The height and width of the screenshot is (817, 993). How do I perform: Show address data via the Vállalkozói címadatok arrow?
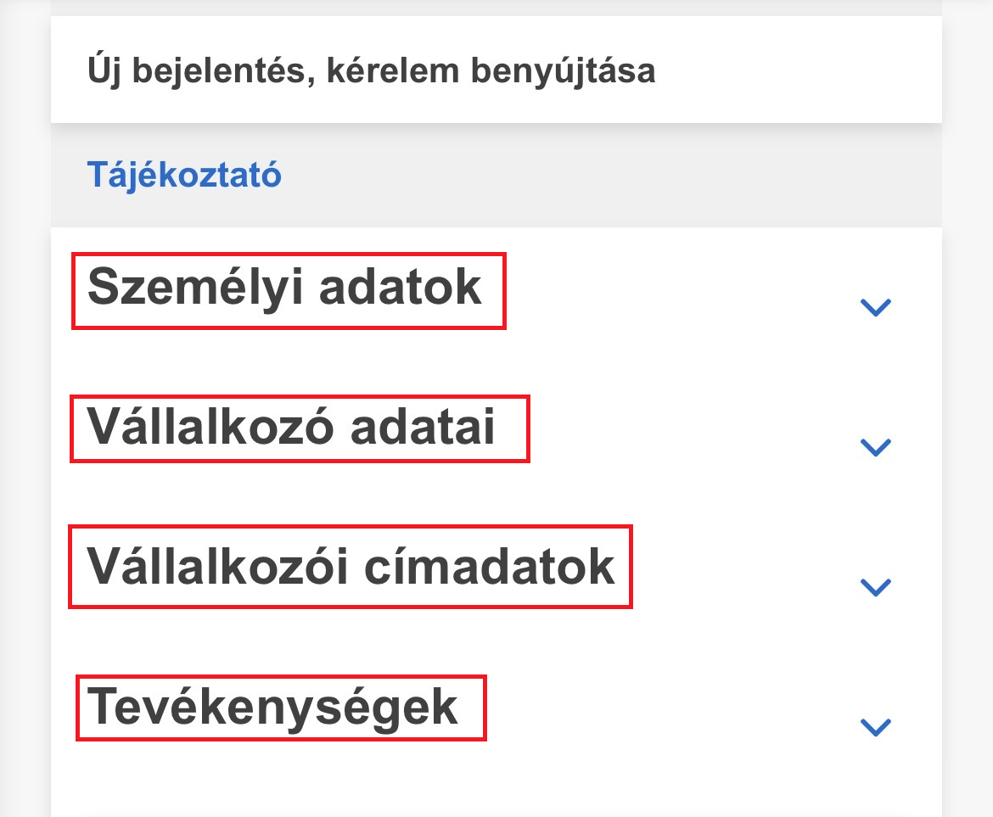(875, 587)
